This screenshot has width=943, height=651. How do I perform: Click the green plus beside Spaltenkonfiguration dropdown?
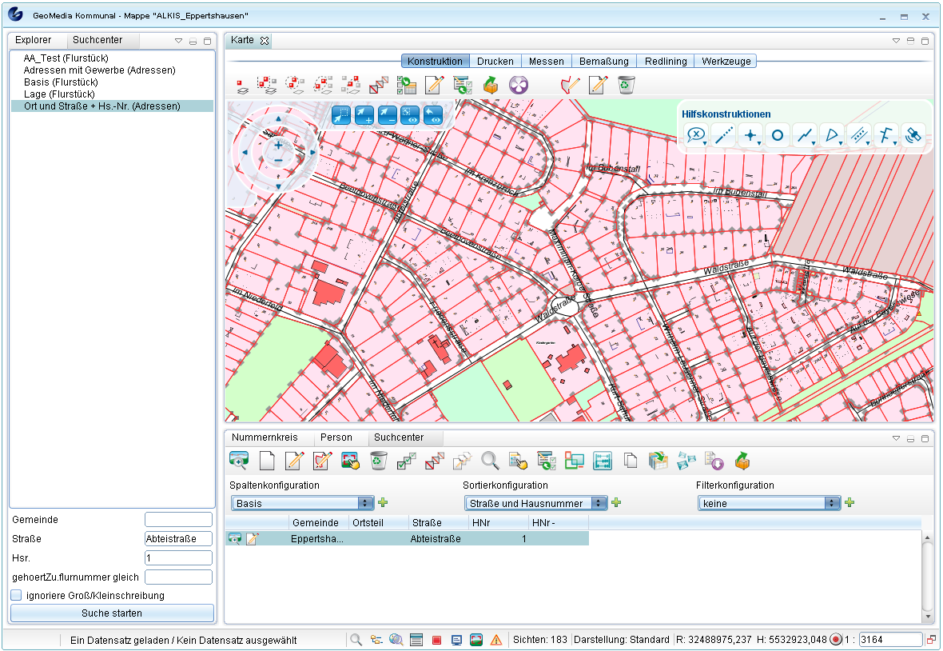point(384,503)
